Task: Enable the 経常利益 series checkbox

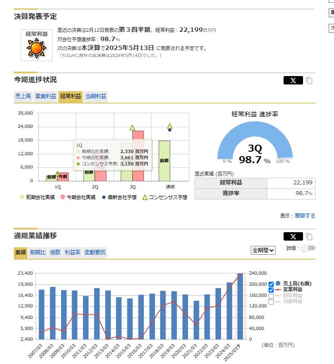Action: (271, 296)
